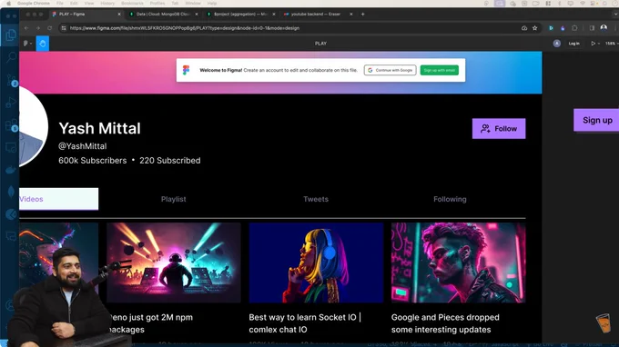Click the Wi-Fi icon in macOS menu bar

tap(583, 3)
